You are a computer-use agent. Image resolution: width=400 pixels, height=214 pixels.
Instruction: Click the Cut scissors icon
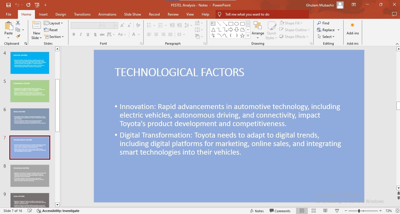(18, 23)
